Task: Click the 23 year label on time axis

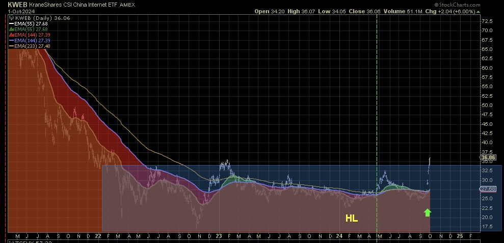Action: pyautogui.click(x=219, y=236)
